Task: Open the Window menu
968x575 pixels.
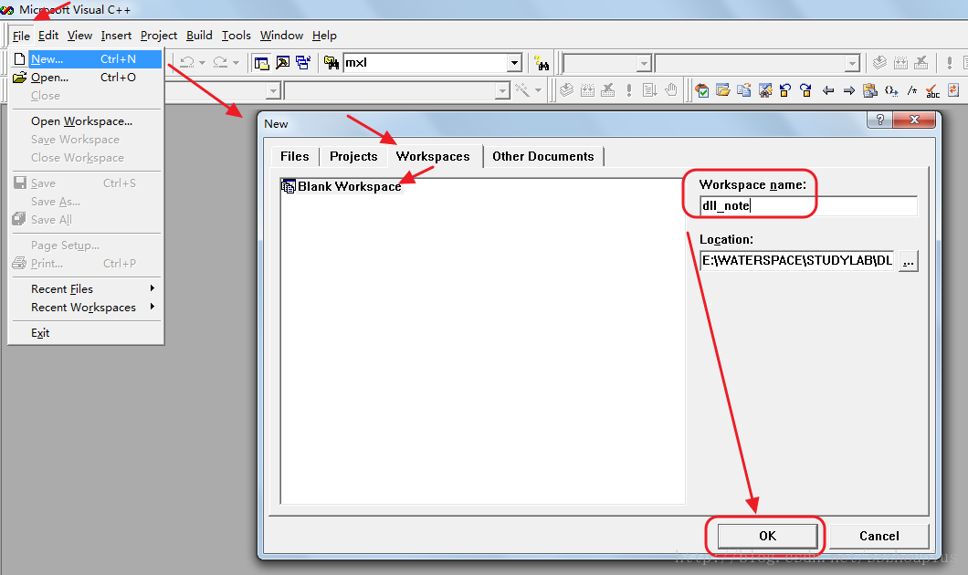Action: tap(281, 36)
